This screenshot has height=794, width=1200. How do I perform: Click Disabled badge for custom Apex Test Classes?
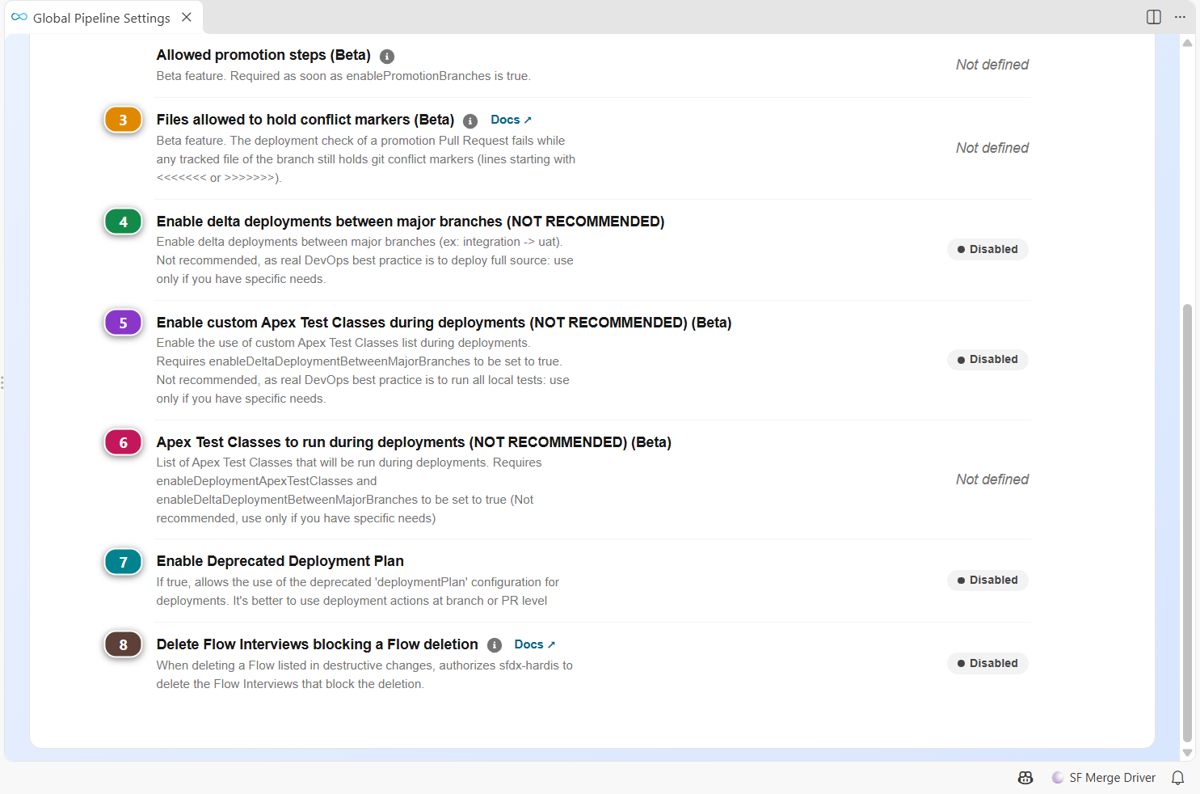(x=987, y=359)
